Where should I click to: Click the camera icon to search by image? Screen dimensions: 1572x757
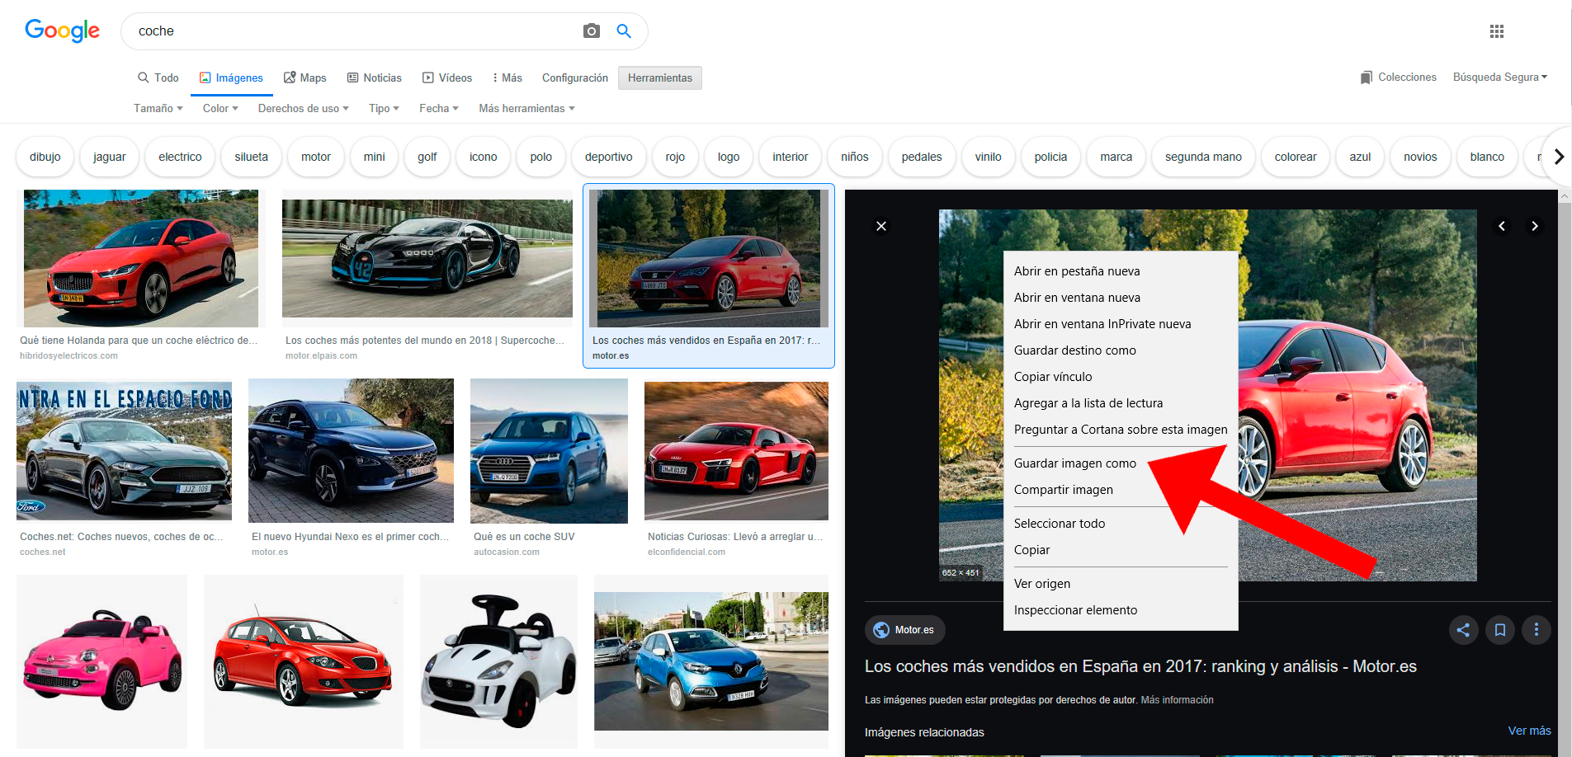coord(591,31)
